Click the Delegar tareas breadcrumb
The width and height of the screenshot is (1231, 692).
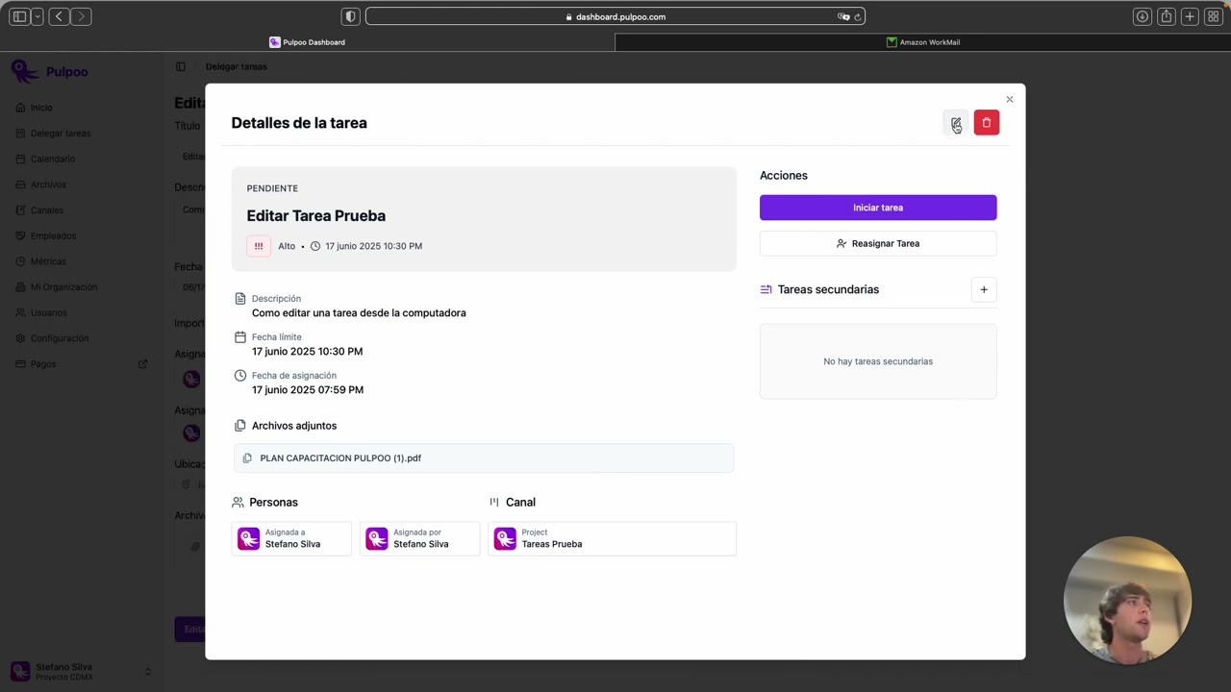pyautogui.click(x=236, y=66)
